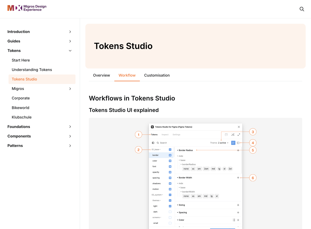Click the JSON braces view icon

[x=238, y=143]
